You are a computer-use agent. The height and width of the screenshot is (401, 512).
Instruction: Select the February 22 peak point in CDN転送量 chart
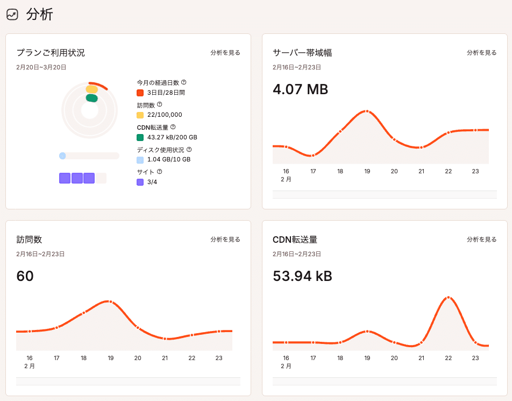[448, 297]
